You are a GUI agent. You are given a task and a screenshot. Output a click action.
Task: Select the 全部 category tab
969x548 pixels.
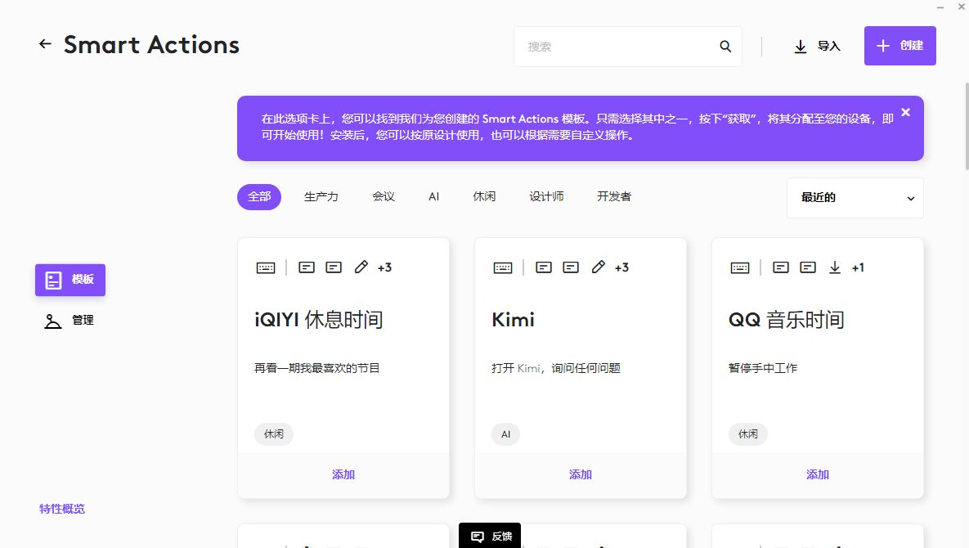point(258,197)
